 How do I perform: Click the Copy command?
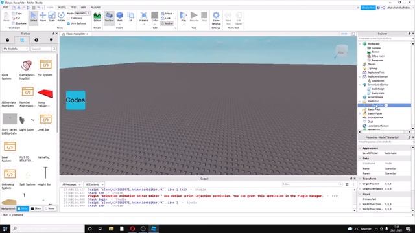(x=18, y=13)
